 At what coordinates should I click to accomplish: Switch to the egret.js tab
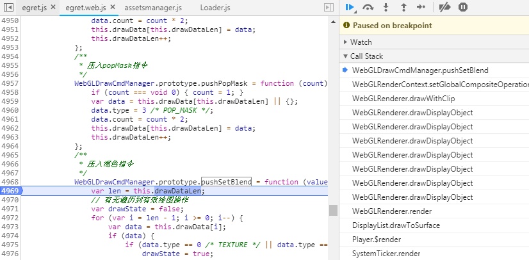coord(35,8)
